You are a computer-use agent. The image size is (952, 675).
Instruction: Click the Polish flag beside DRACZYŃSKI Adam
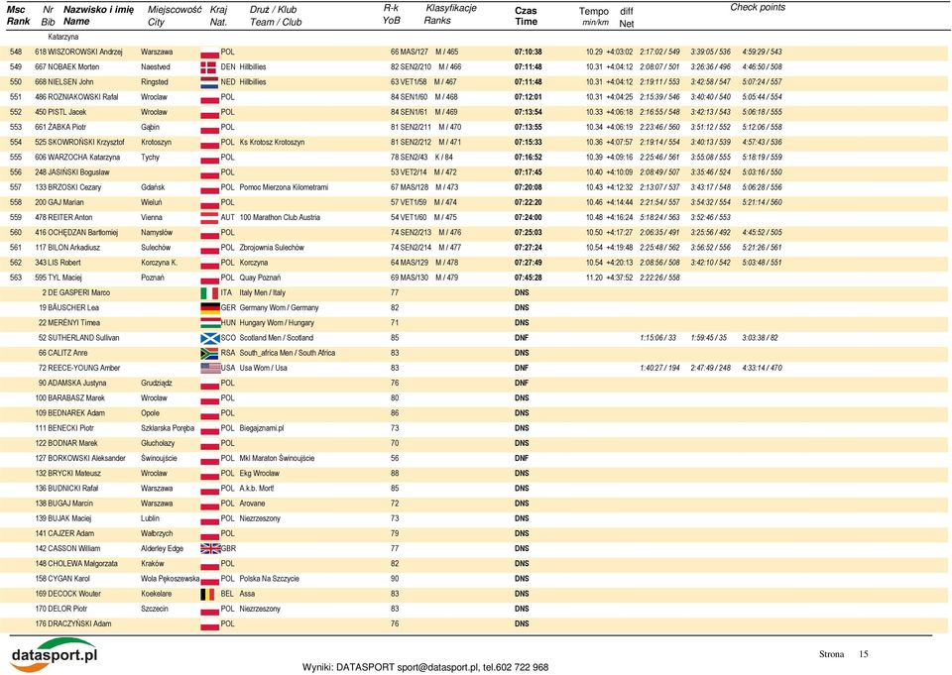pos(209,624)
